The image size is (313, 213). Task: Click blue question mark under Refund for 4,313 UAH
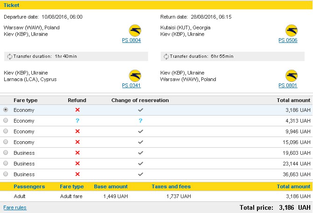pos(78,121)
